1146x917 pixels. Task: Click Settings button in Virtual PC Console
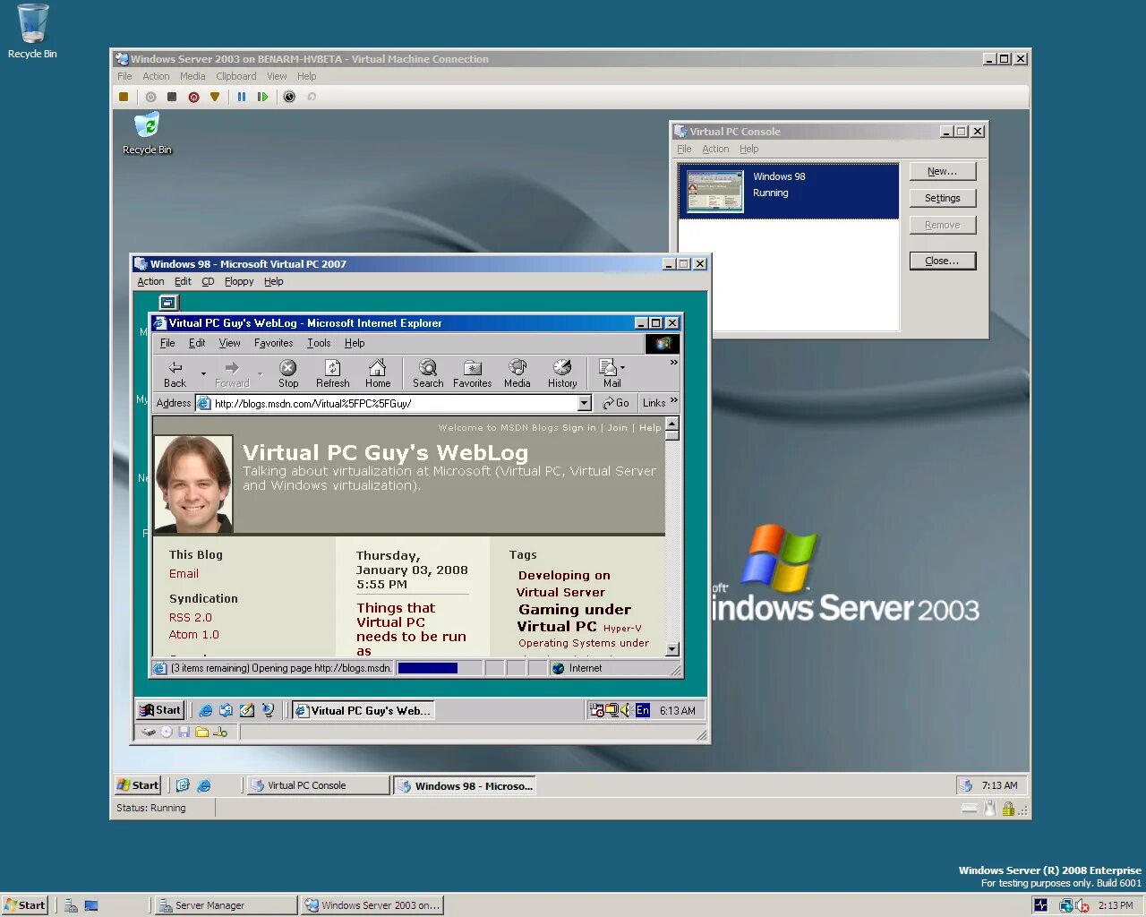pyautogui.click(x=943, y=198)
